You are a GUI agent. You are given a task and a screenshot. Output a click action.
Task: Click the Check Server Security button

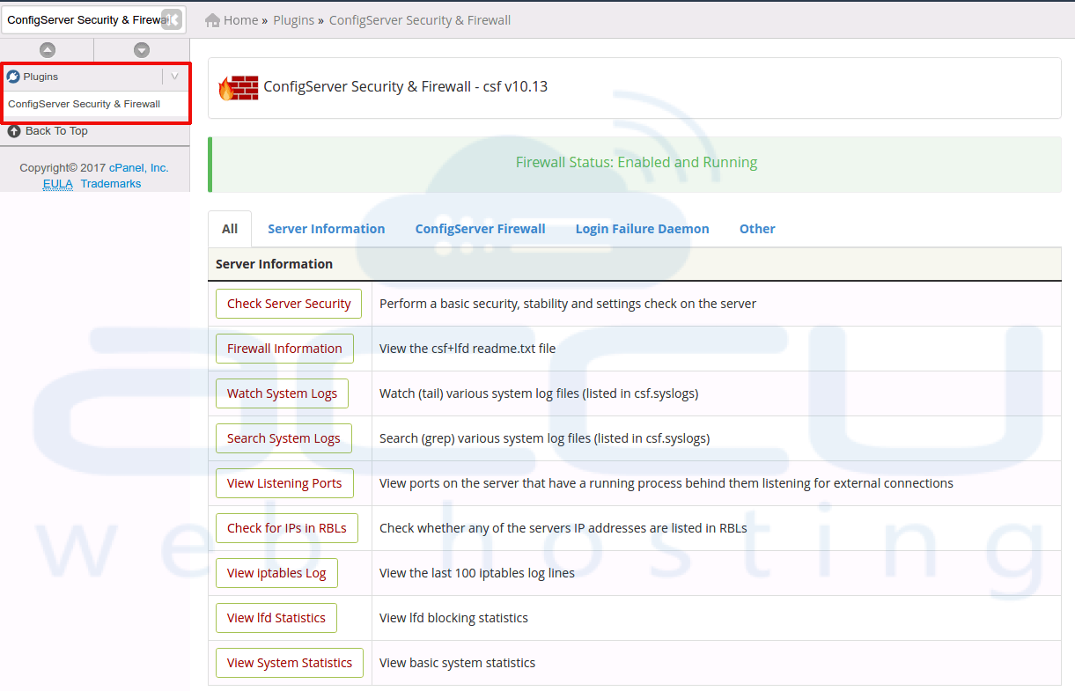coord(289,304)
